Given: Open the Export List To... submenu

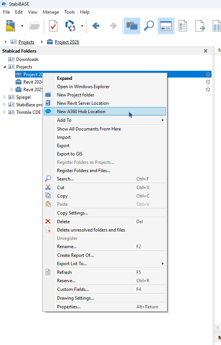Looking at the screenshot, I should point(105,264).
